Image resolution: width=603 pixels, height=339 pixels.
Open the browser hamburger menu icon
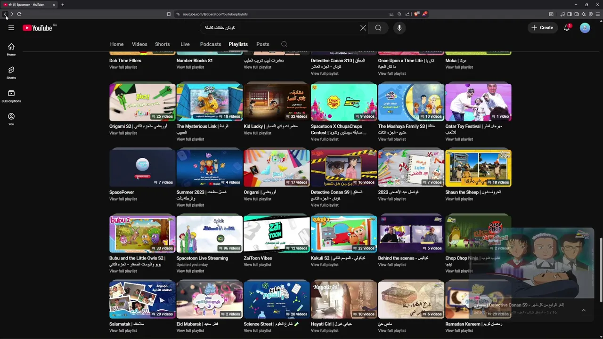pyautogui.click(x=598, y=14)
